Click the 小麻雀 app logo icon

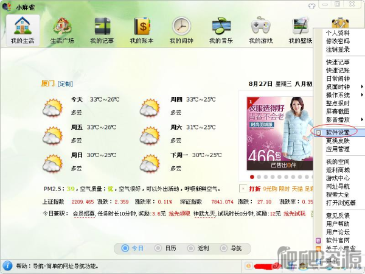click(7, 7)
